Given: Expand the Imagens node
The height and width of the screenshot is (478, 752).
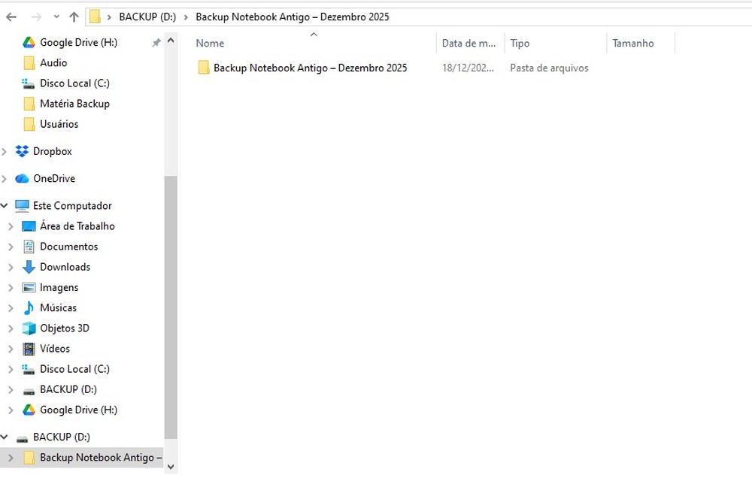Looking at the screenshot, I should [11, 288].
